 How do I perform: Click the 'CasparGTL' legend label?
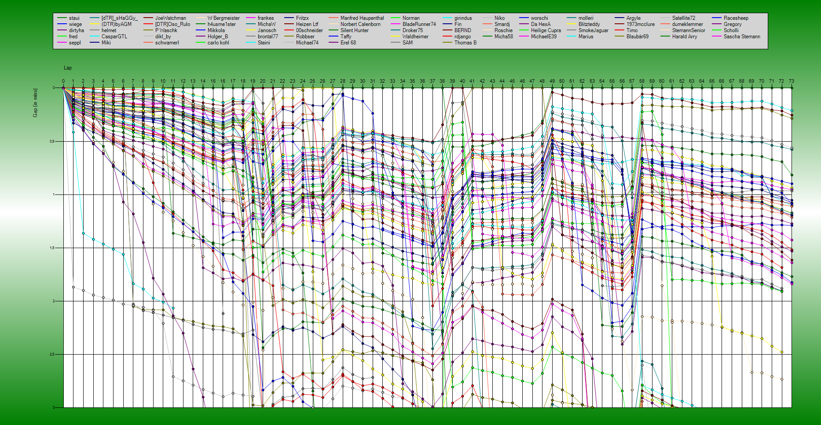coord(109,37)
